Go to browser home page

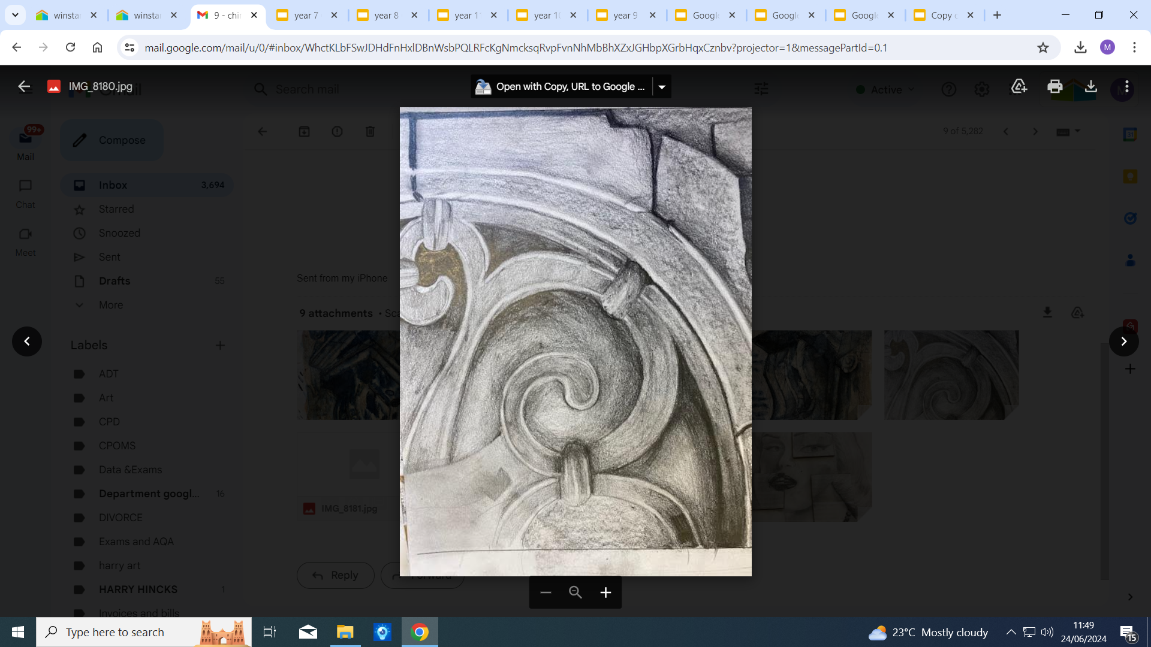pos(97,47)
